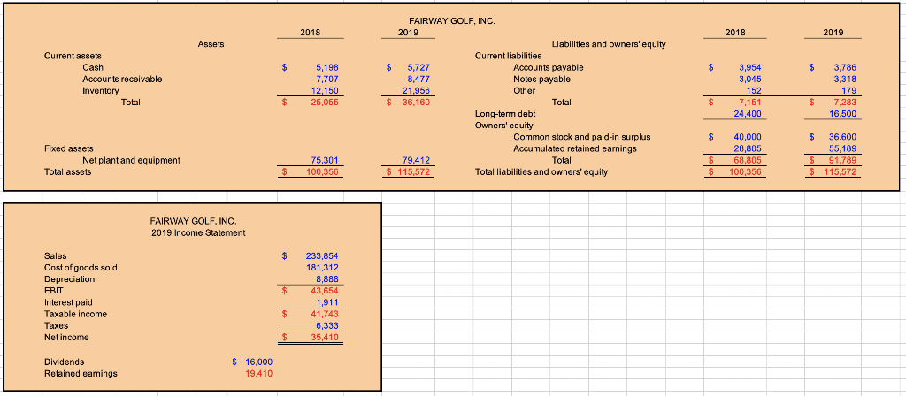Select 2019 Inventory value 21,956

[x=414, y=91]
